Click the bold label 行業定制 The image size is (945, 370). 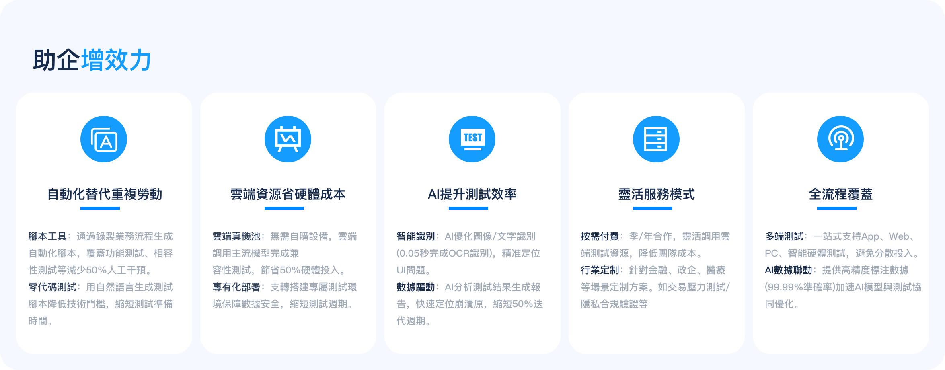(600, 270)
